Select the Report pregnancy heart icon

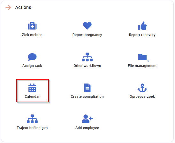pos(87,26)
